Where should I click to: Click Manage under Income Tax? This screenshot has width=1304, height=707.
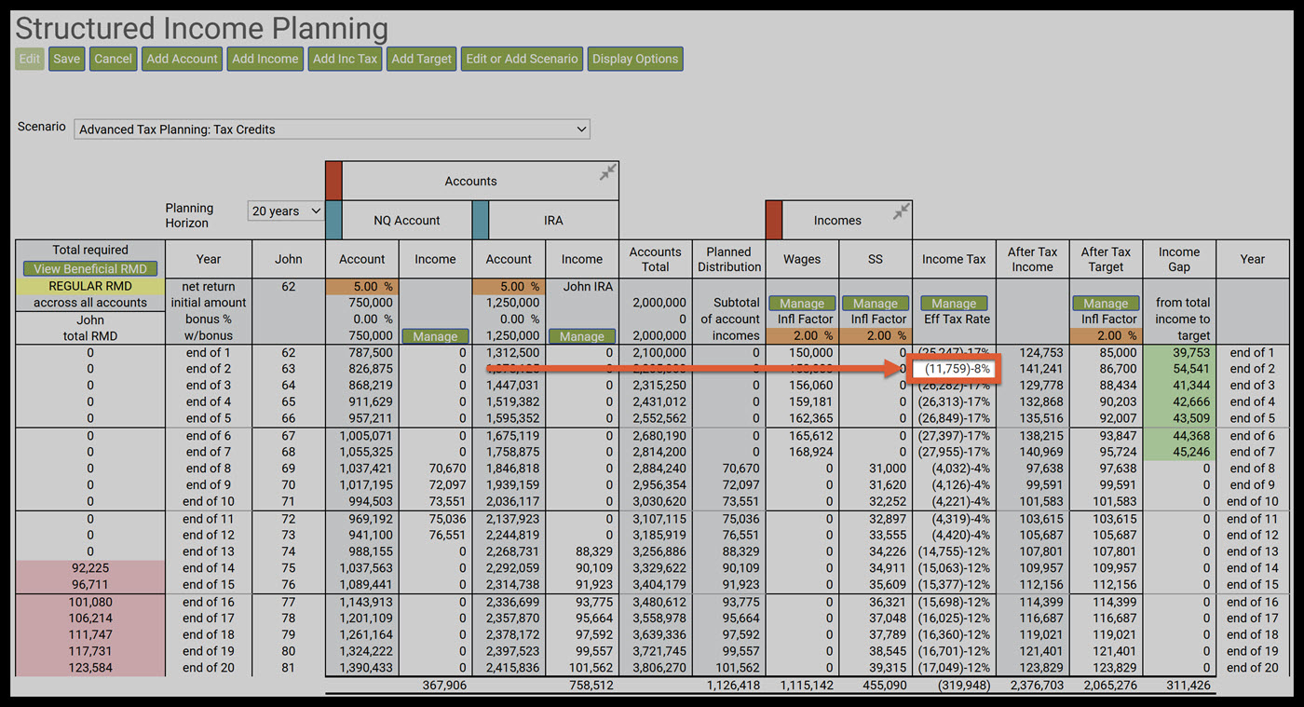click(954, 304)
